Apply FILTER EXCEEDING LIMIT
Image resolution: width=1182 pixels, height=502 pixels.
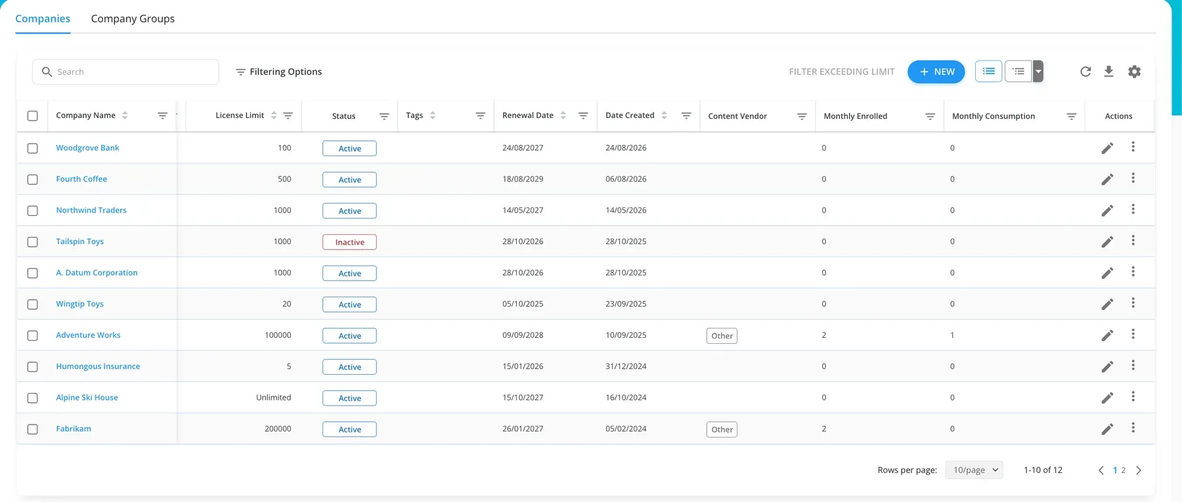tap(842, 72)
